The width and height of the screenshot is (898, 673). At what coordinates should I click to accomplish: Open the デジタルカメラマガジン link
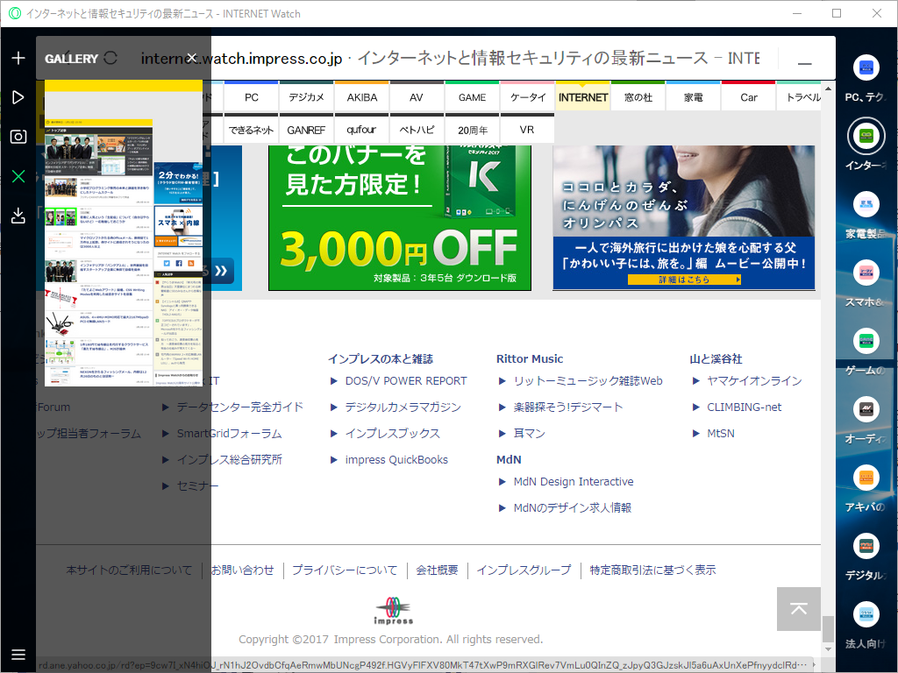point(403,407)
